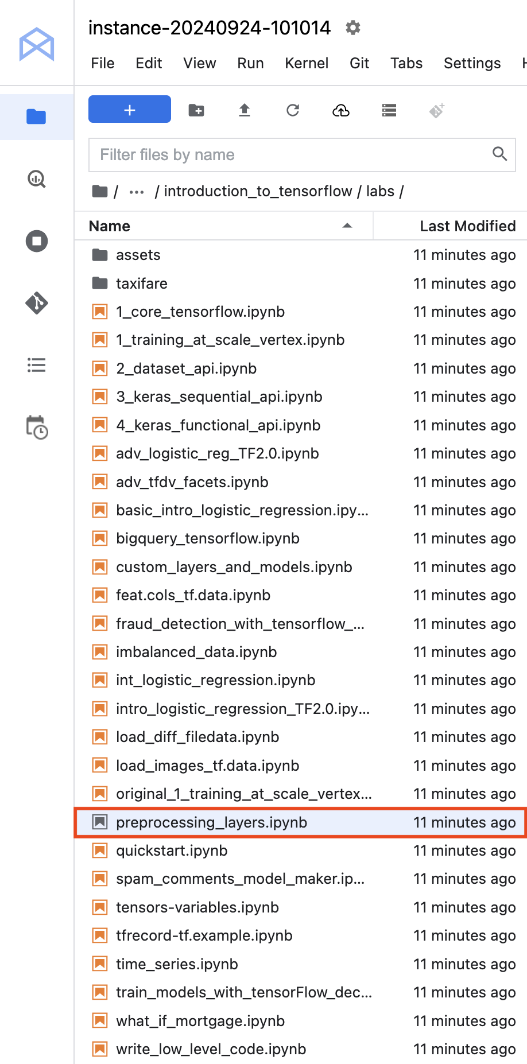Select adv_tfdv_facets.ipynb

click(x=301, y=482)
